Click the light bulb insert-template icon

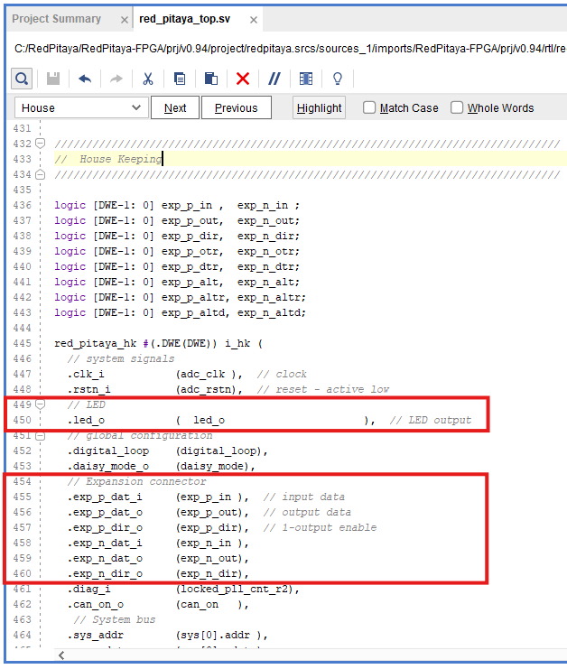(x=338, y=79)
